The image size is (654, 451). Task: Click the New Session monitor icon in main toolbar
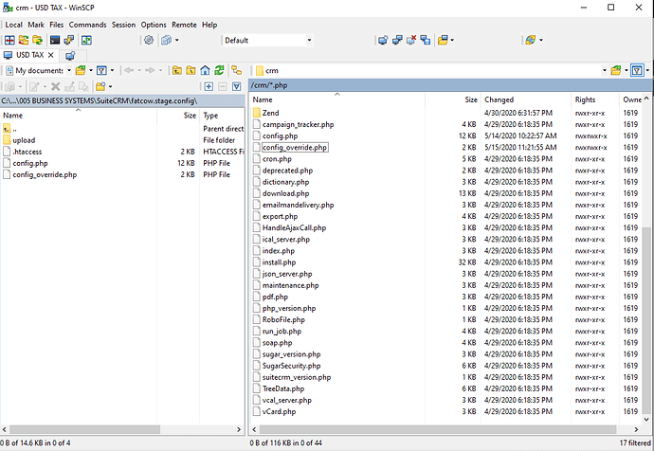(383, 40)
